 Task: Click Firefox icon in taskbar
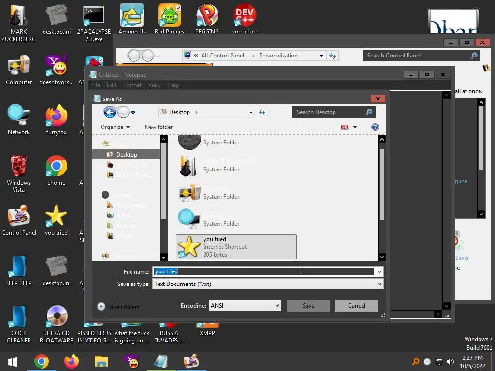pos(72,361)
